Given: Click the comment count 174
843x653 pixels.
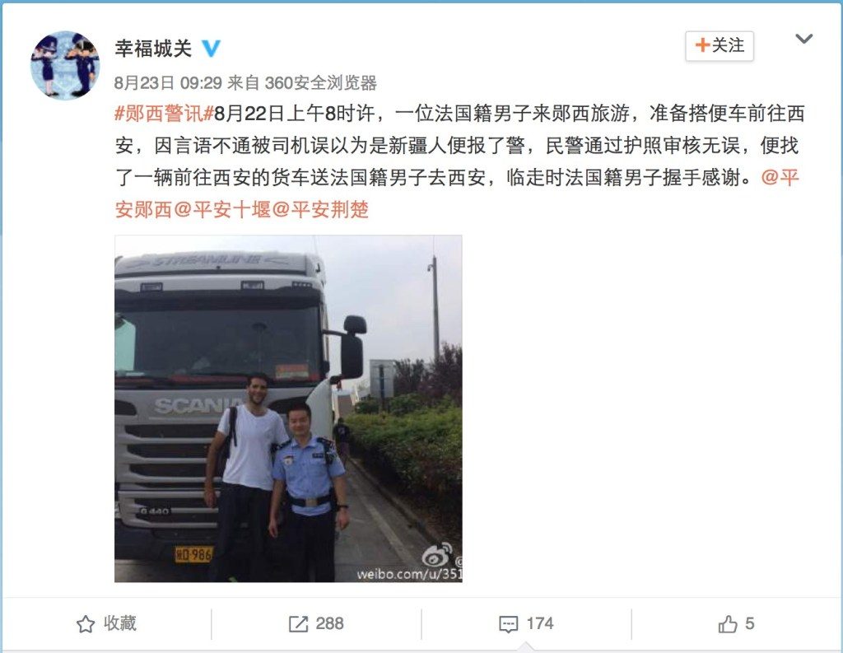Looking at the screenshot, I should 540,623.
